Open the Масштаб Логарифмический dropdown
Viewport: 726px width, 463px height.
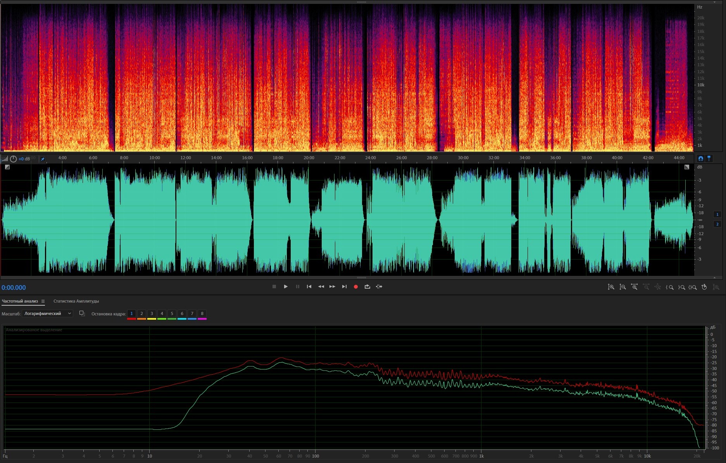47,313
